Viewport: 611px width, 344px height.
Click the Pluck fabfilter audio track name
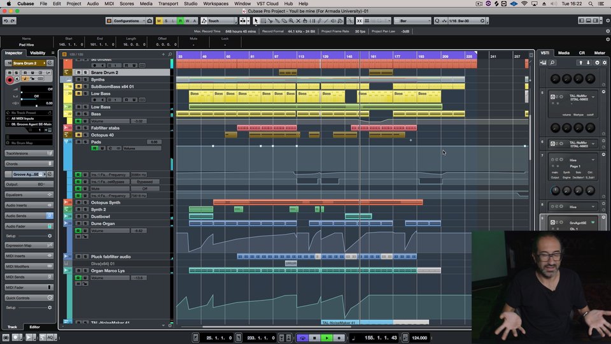coord(111,257)
